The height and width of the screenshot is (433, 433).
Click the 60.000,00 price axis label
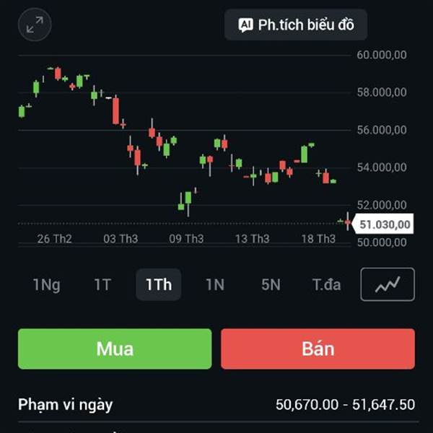tap(382, 55)
